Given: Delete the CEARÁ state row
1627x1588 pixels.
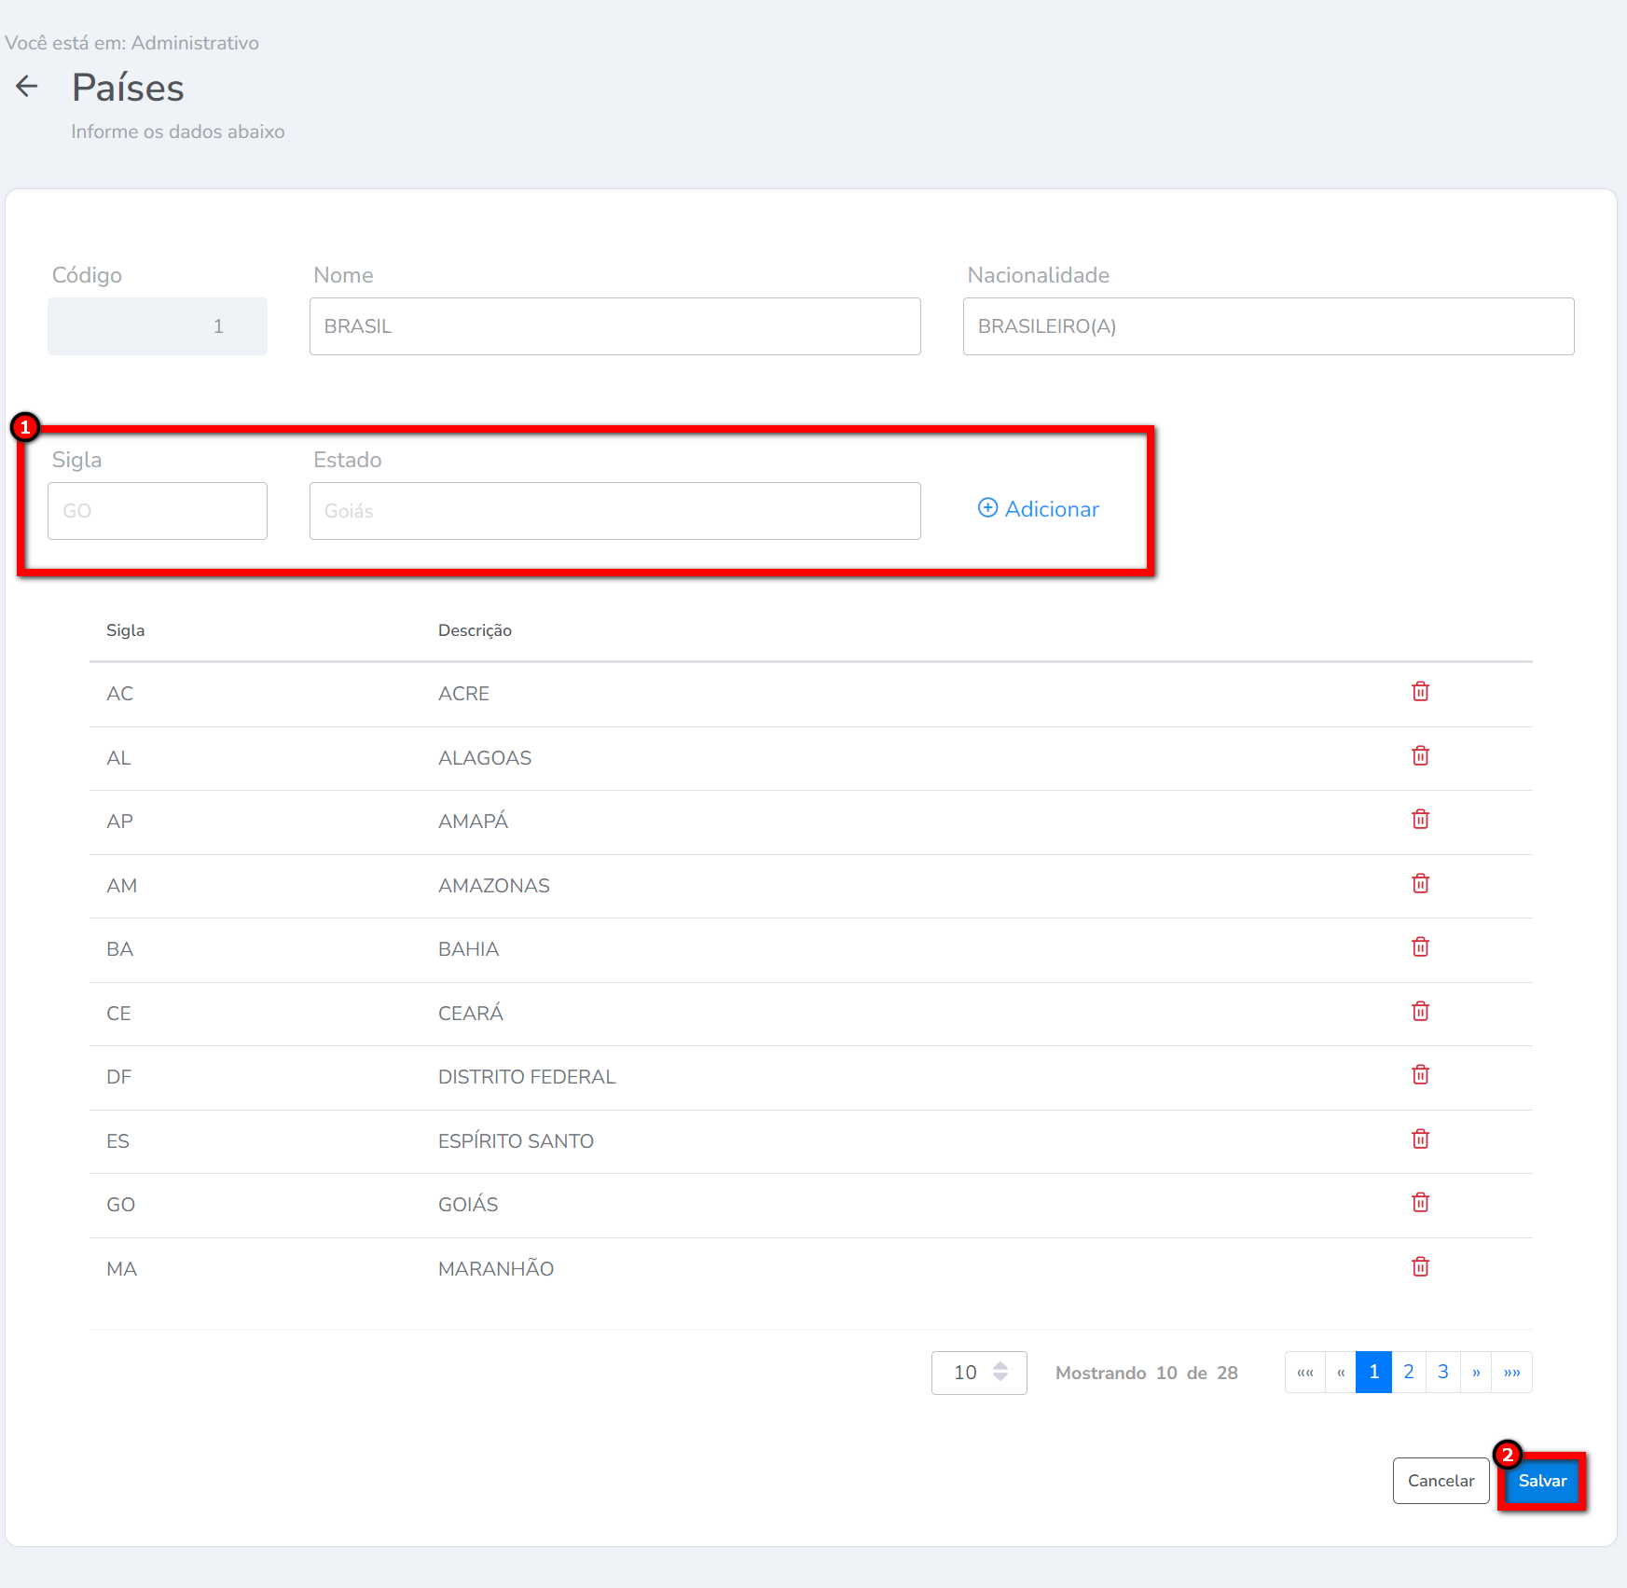Looking at the screenshot, I should click(x=1420, y=1012).
